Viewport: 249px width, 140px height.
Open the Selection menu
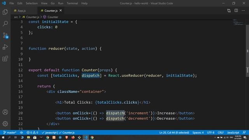point(32,3)
